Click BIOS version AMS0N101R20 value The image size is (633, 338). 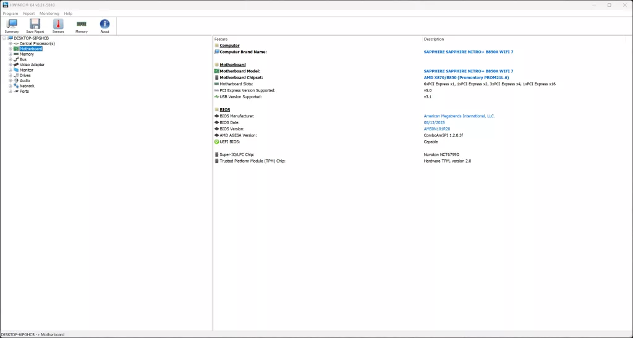tap(437, 129)
